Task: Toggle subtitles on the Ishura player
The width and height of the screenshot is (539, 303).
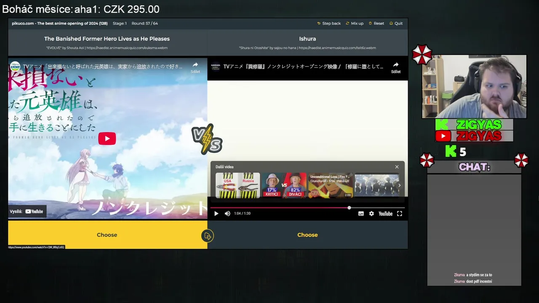Action: point(361,214)
